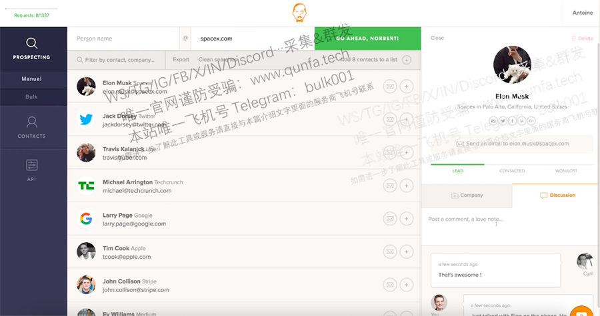Click the envelope icon in Larry Page row
The height and width of the screenshot is (316, 600).
(390, 219)
